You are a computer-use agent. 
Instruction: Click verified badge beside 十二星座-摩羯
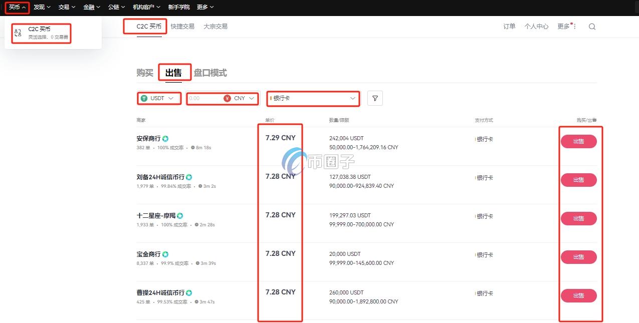(x=179, y=215)
